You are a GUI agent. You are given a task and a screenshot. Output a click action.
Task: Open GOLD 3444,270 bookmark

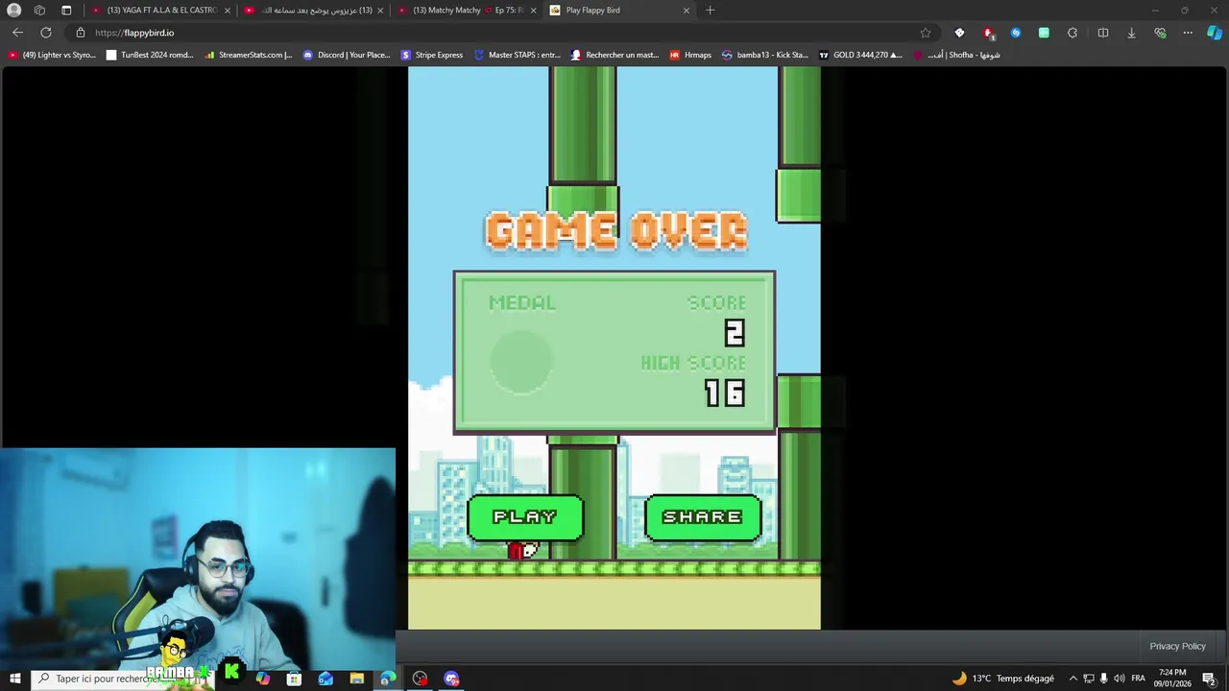point(861,55)
